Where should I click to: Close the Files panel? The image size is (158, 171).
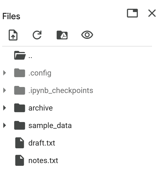click(x=152, y=13)
